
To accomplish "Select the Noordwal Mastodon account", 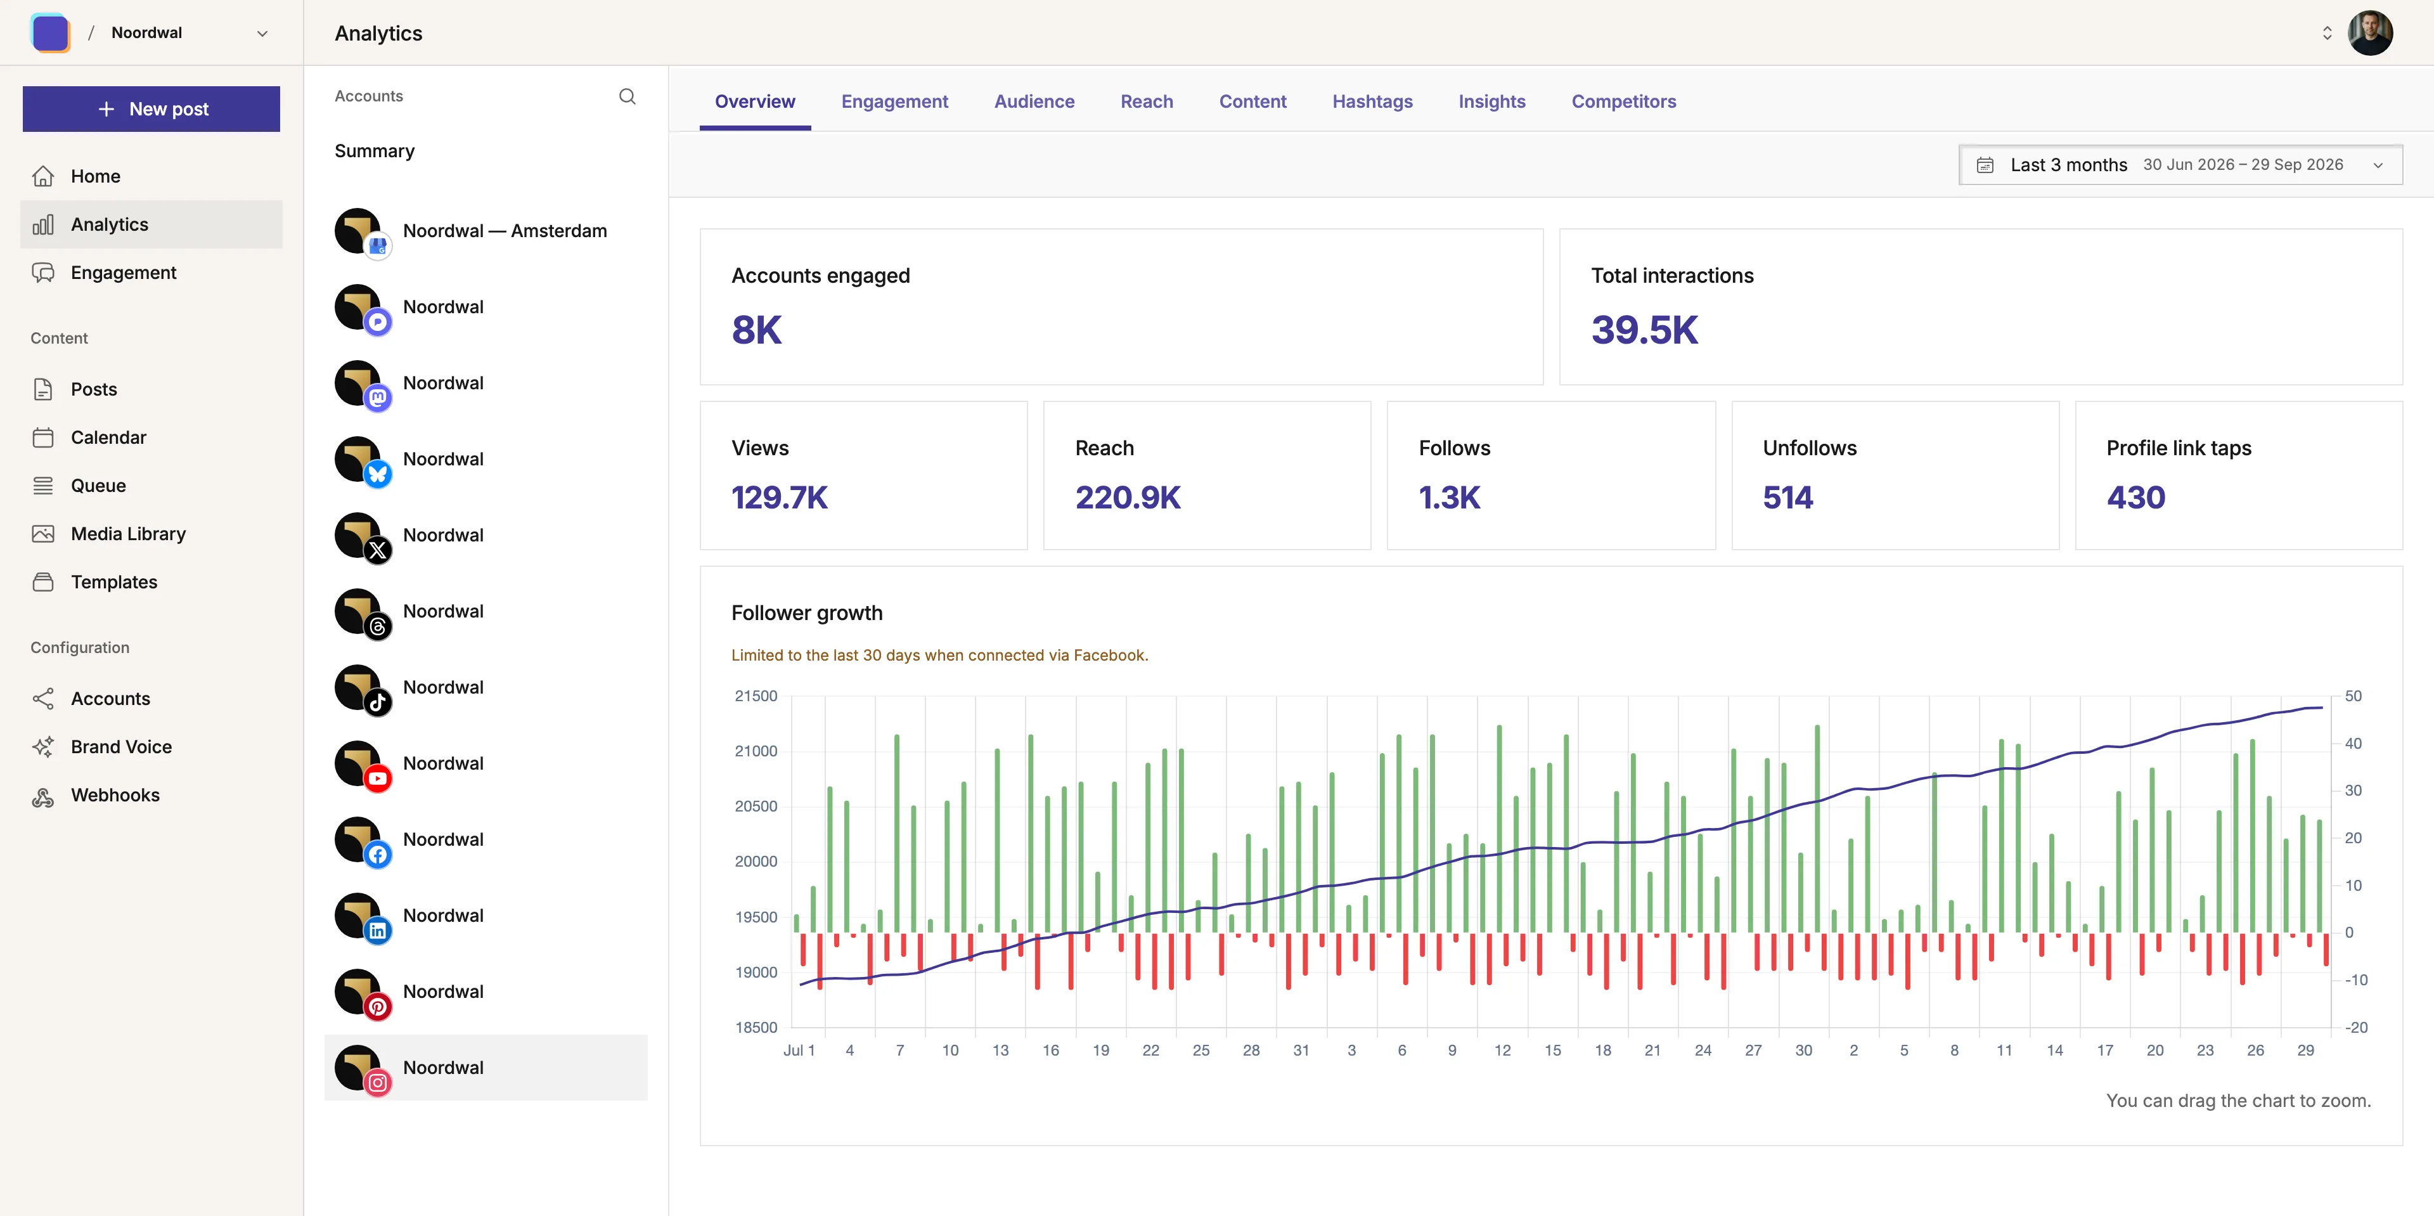I will click(x=486, y=383).
